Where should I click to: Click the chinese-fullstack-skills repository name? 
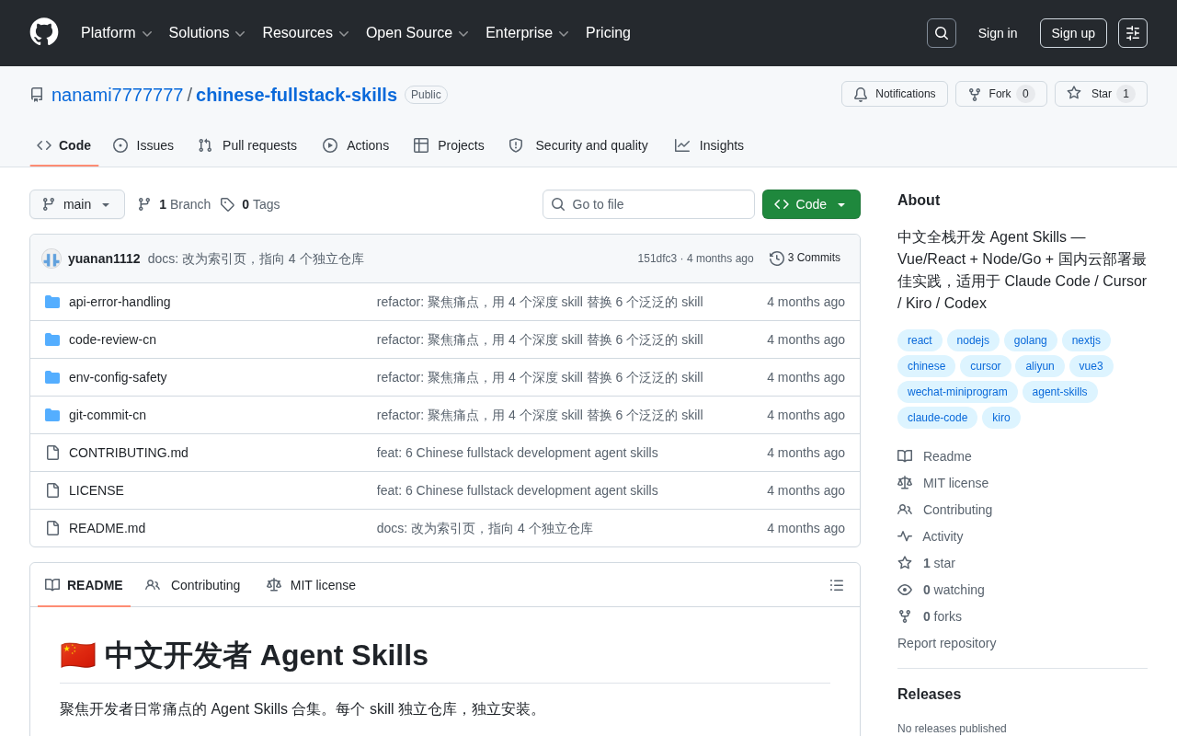click(x=296, y=95)
